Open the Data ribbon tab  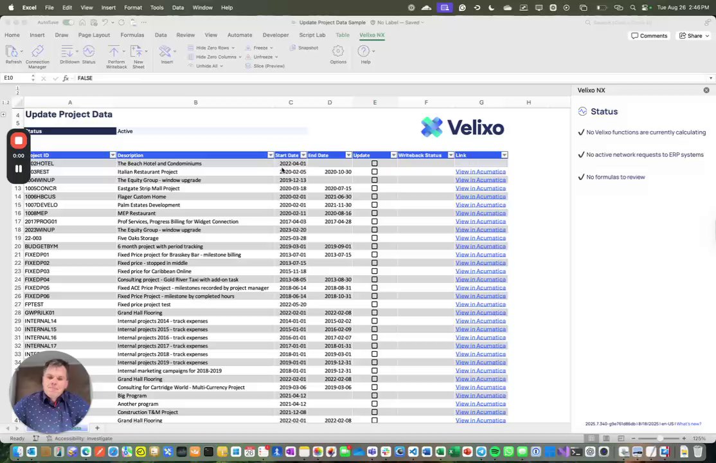pos(161,35)
